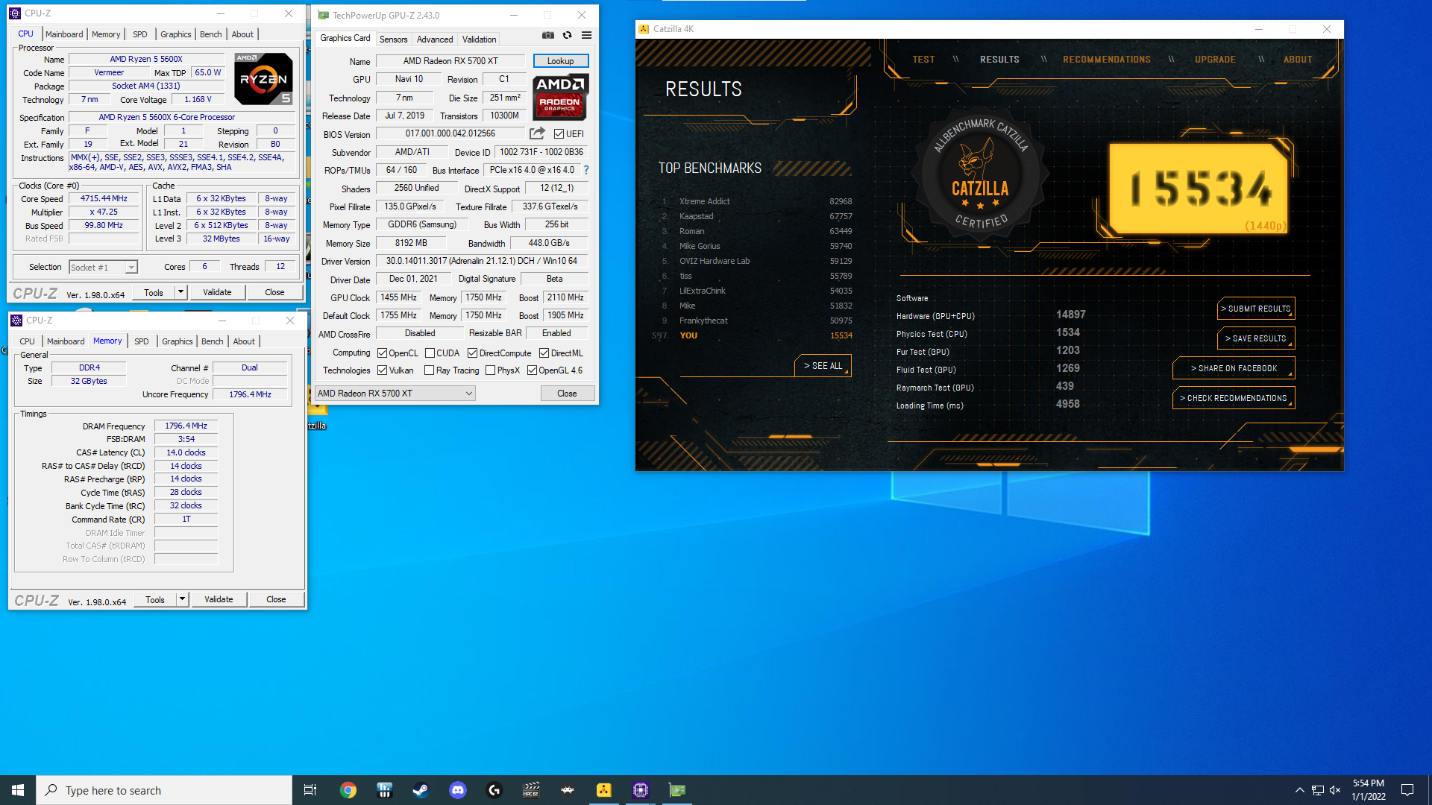Screen dimensions: 1432x805
Task: Open the GPU selector dropdown in GPU-Z
Action: pyautogui.click(x=395, y=394)
